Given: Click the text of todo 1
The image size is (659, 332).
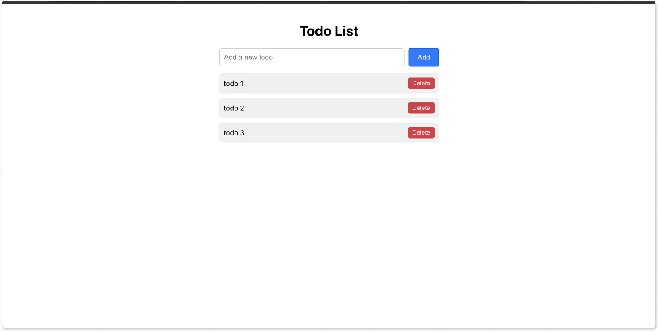Looking at the screenshot, I should pos(233,84).
